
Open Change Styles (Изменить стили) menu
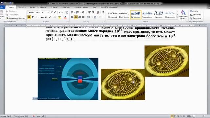pyautogui.click(x=183, y=15)
